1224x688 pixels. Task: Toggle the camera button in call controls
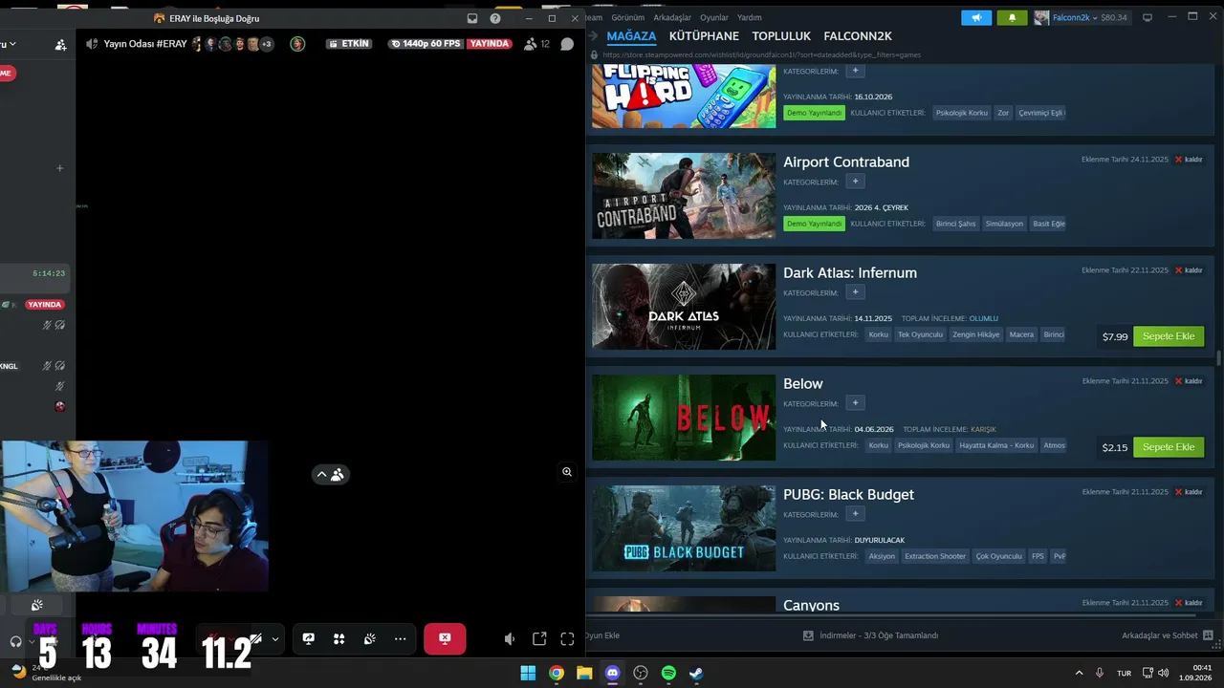click(x=255, y=639)
